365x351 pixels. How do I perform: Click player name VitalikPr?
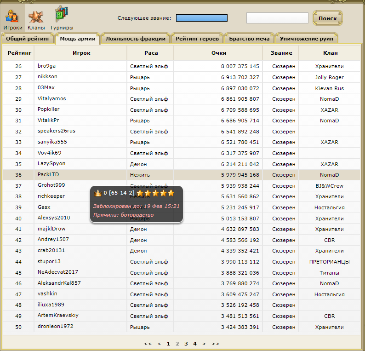point(48,120)
